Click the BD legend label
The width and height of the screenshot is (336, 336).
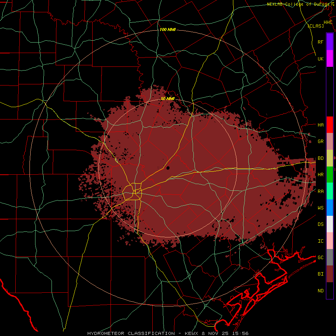[320, 158]
